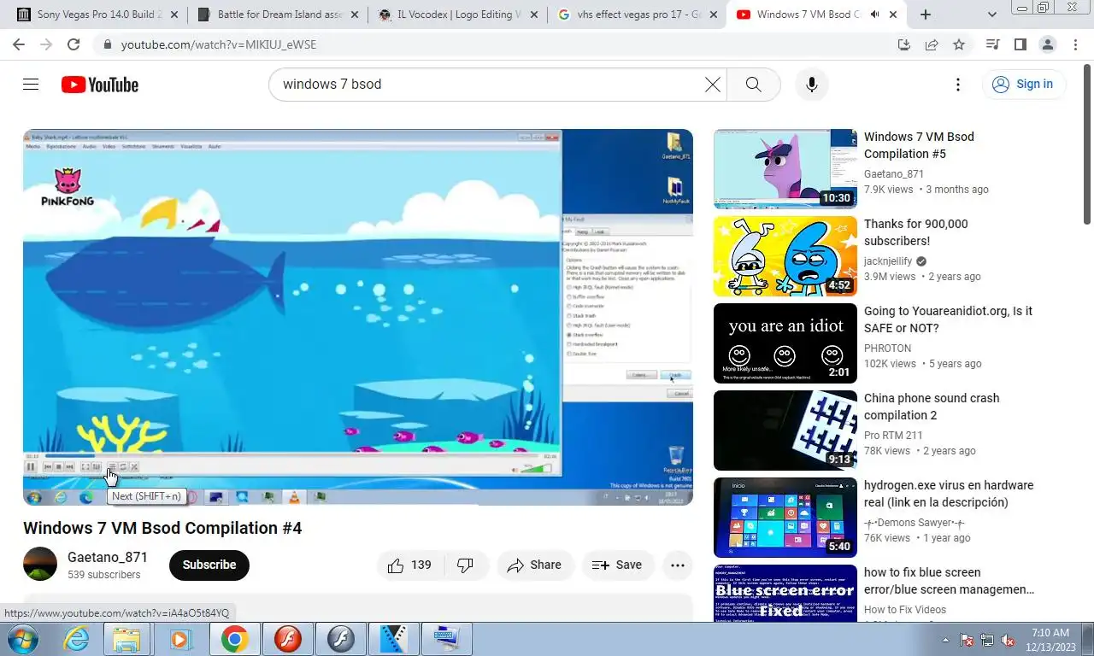The height and width of the screenshot is (656, 1094).
Task: Open Windows Media Player from taskbar
Action: [x=180, y=639]
